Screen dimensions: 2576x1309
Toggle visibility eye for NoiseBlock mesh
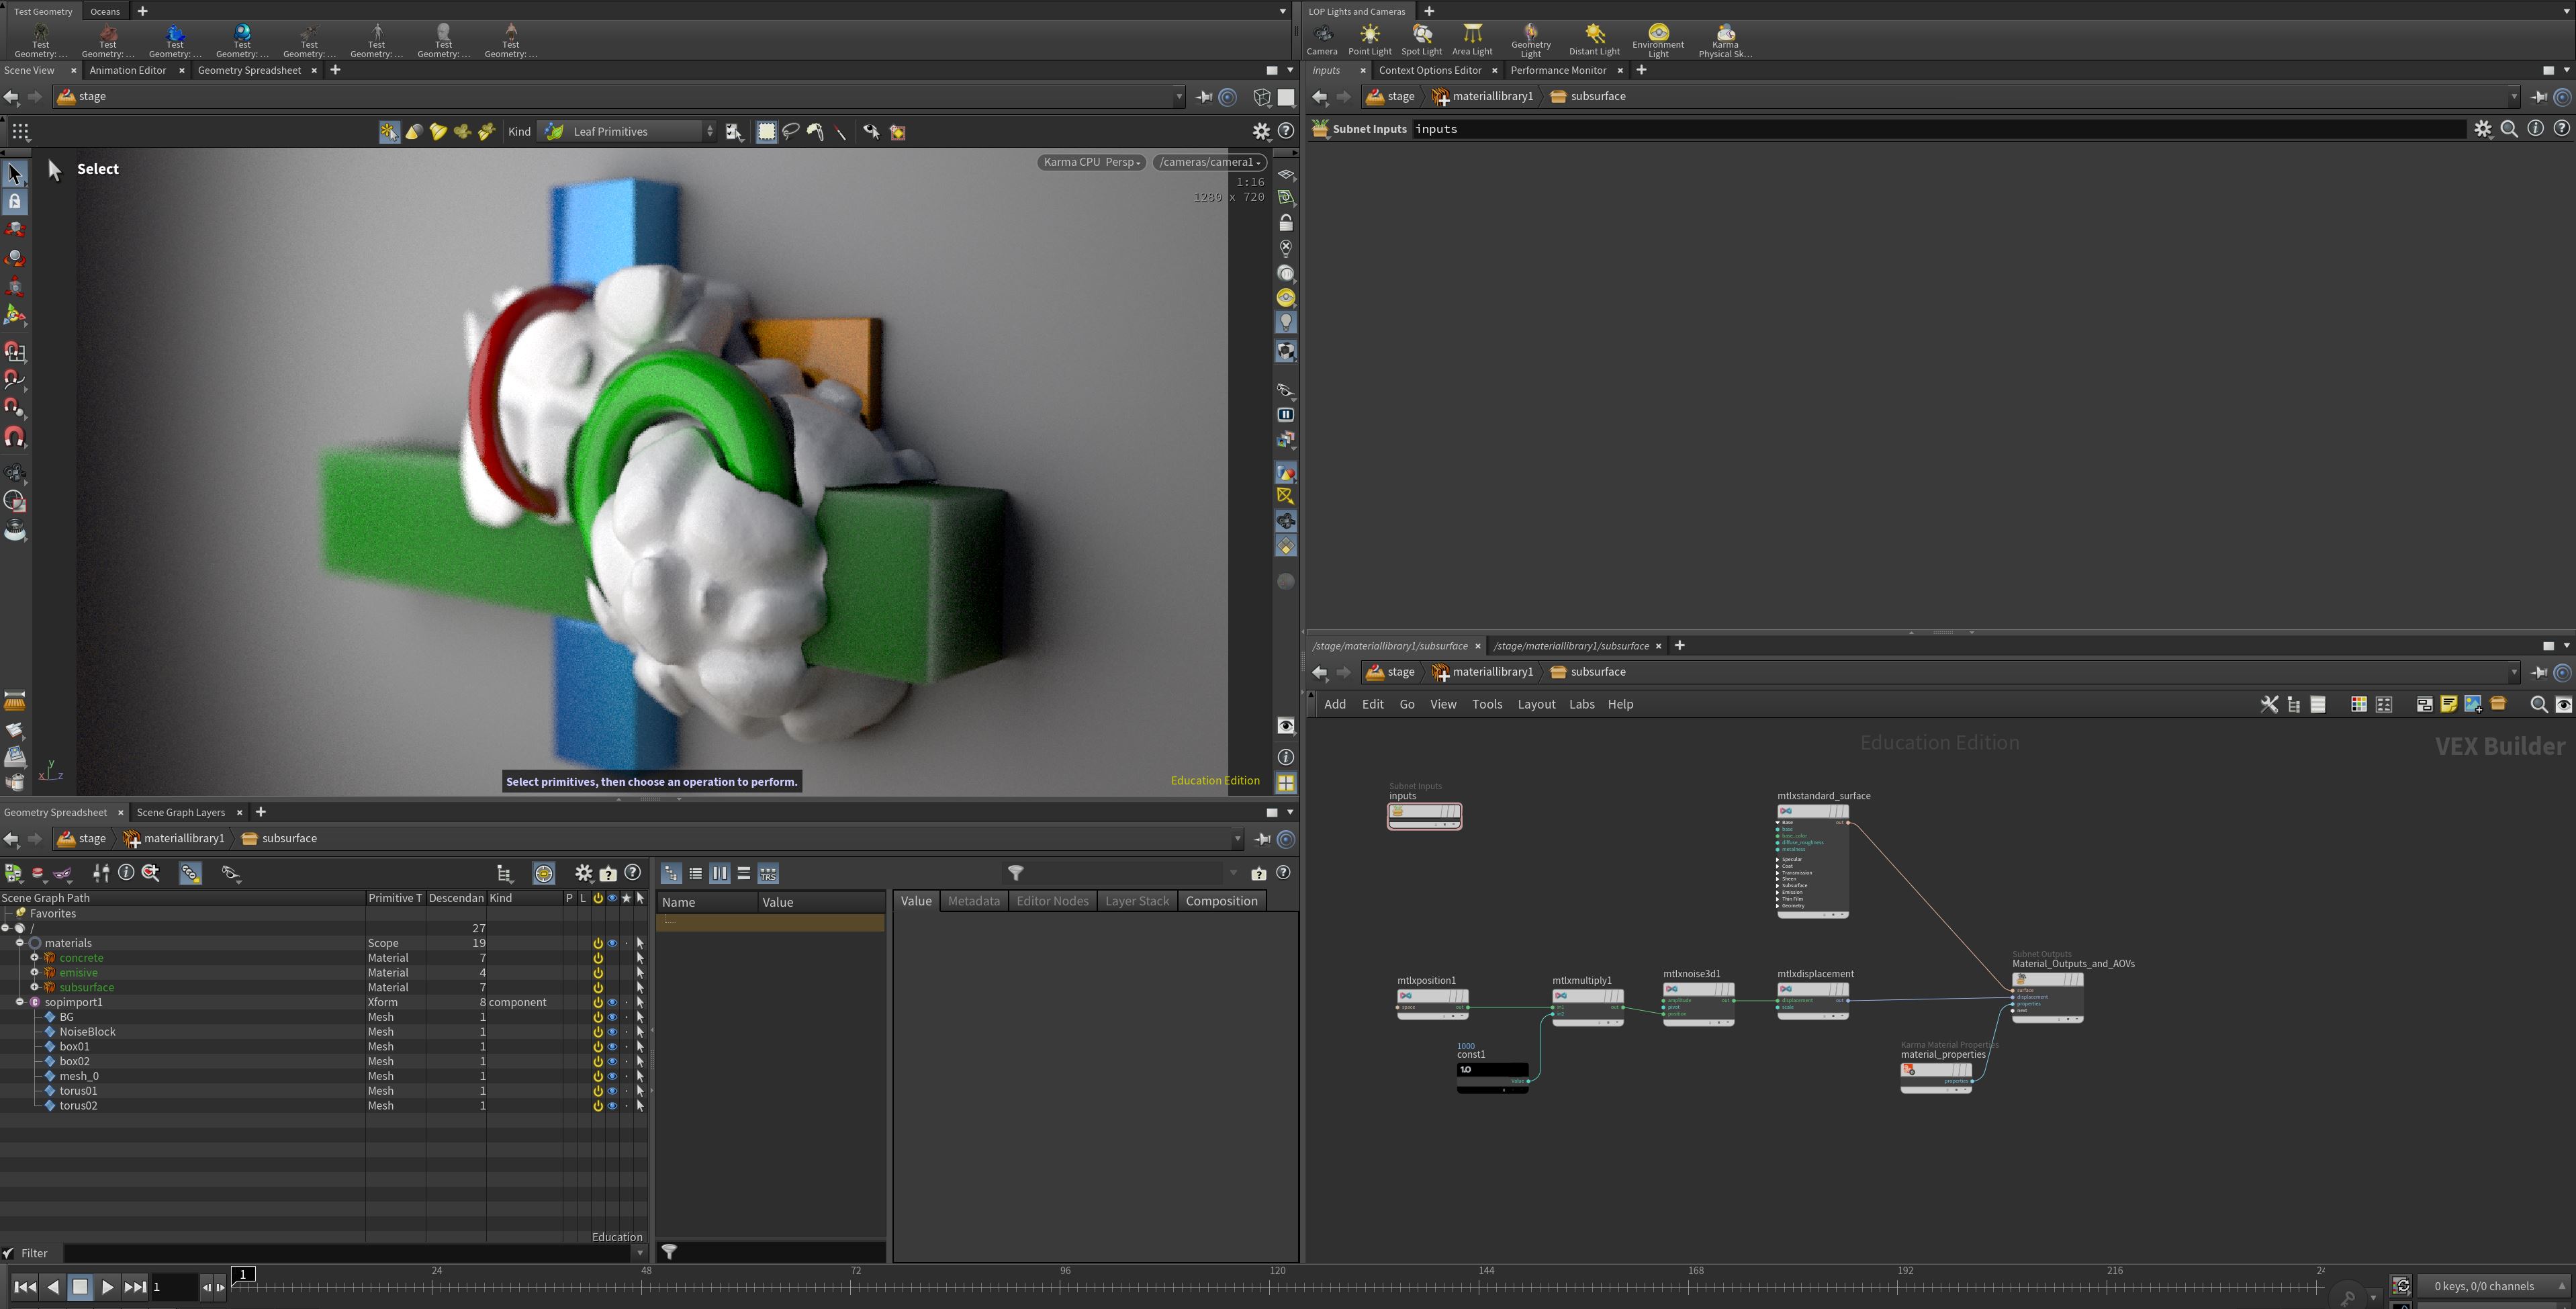click(612, 1031)
